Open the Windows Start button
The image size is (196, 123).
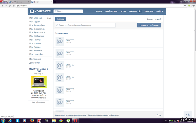pos(3,121)
